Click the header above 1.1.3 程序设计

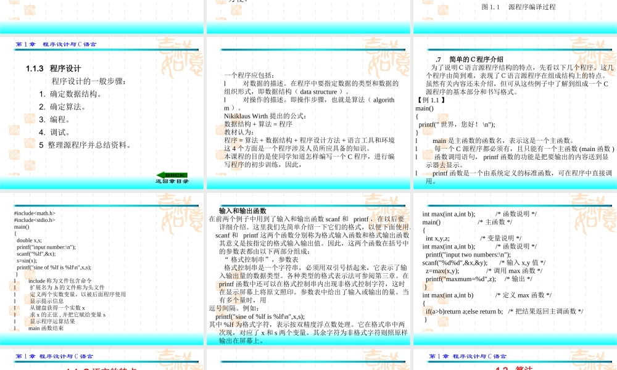[56, 44]
